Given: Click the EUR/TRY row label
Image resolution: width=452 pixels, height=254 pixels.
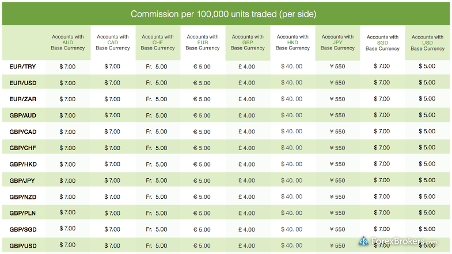Looking at the screenshot, I should (23, 67).
